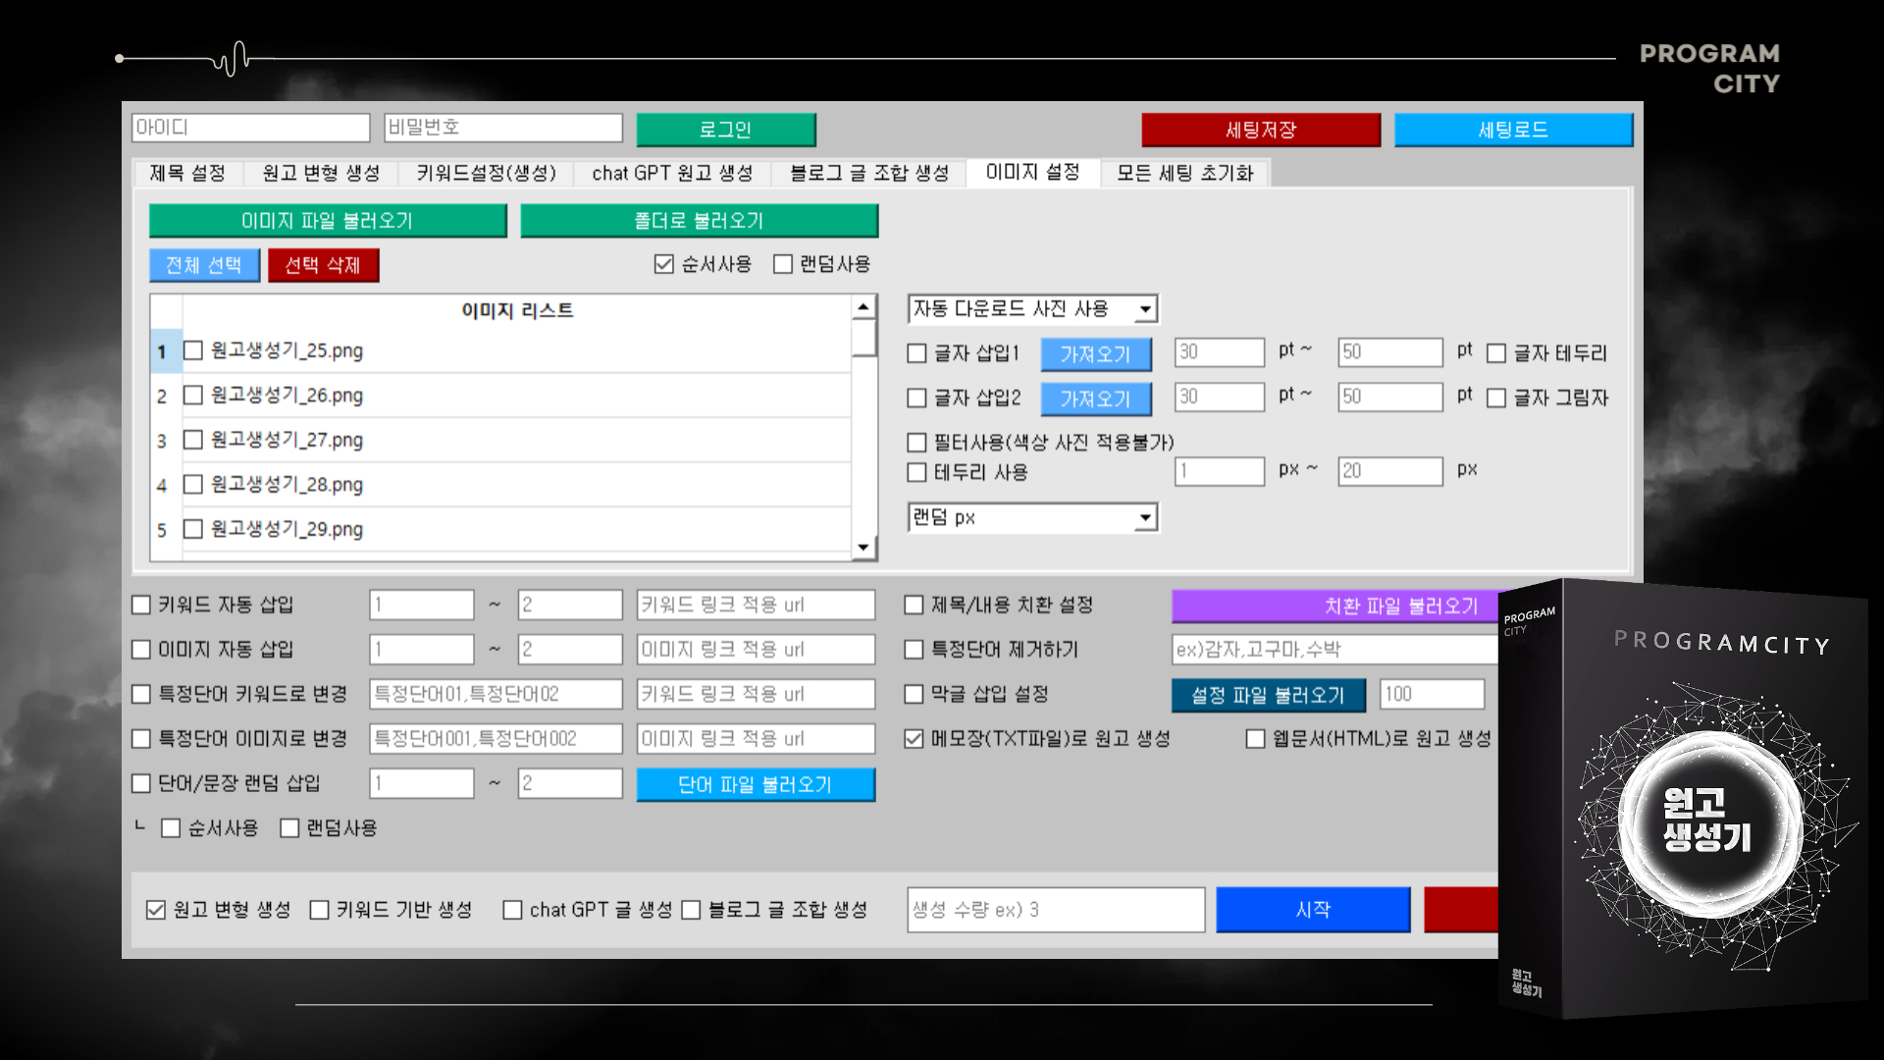1884x1060 pixels.
Task: Click the green 로그인 button
Action: click(725, 130)
